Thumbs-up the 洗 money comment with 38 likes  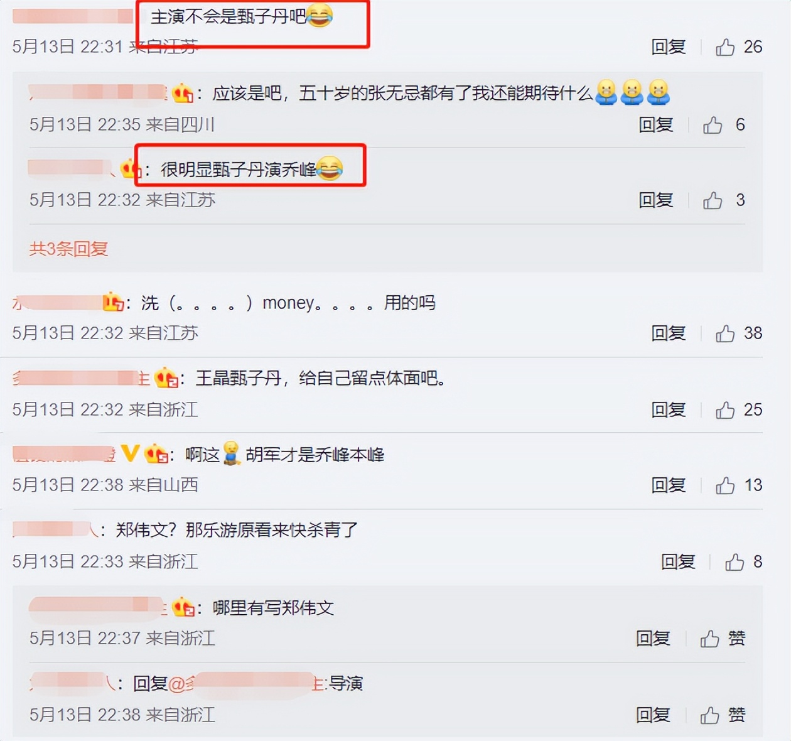725,333
